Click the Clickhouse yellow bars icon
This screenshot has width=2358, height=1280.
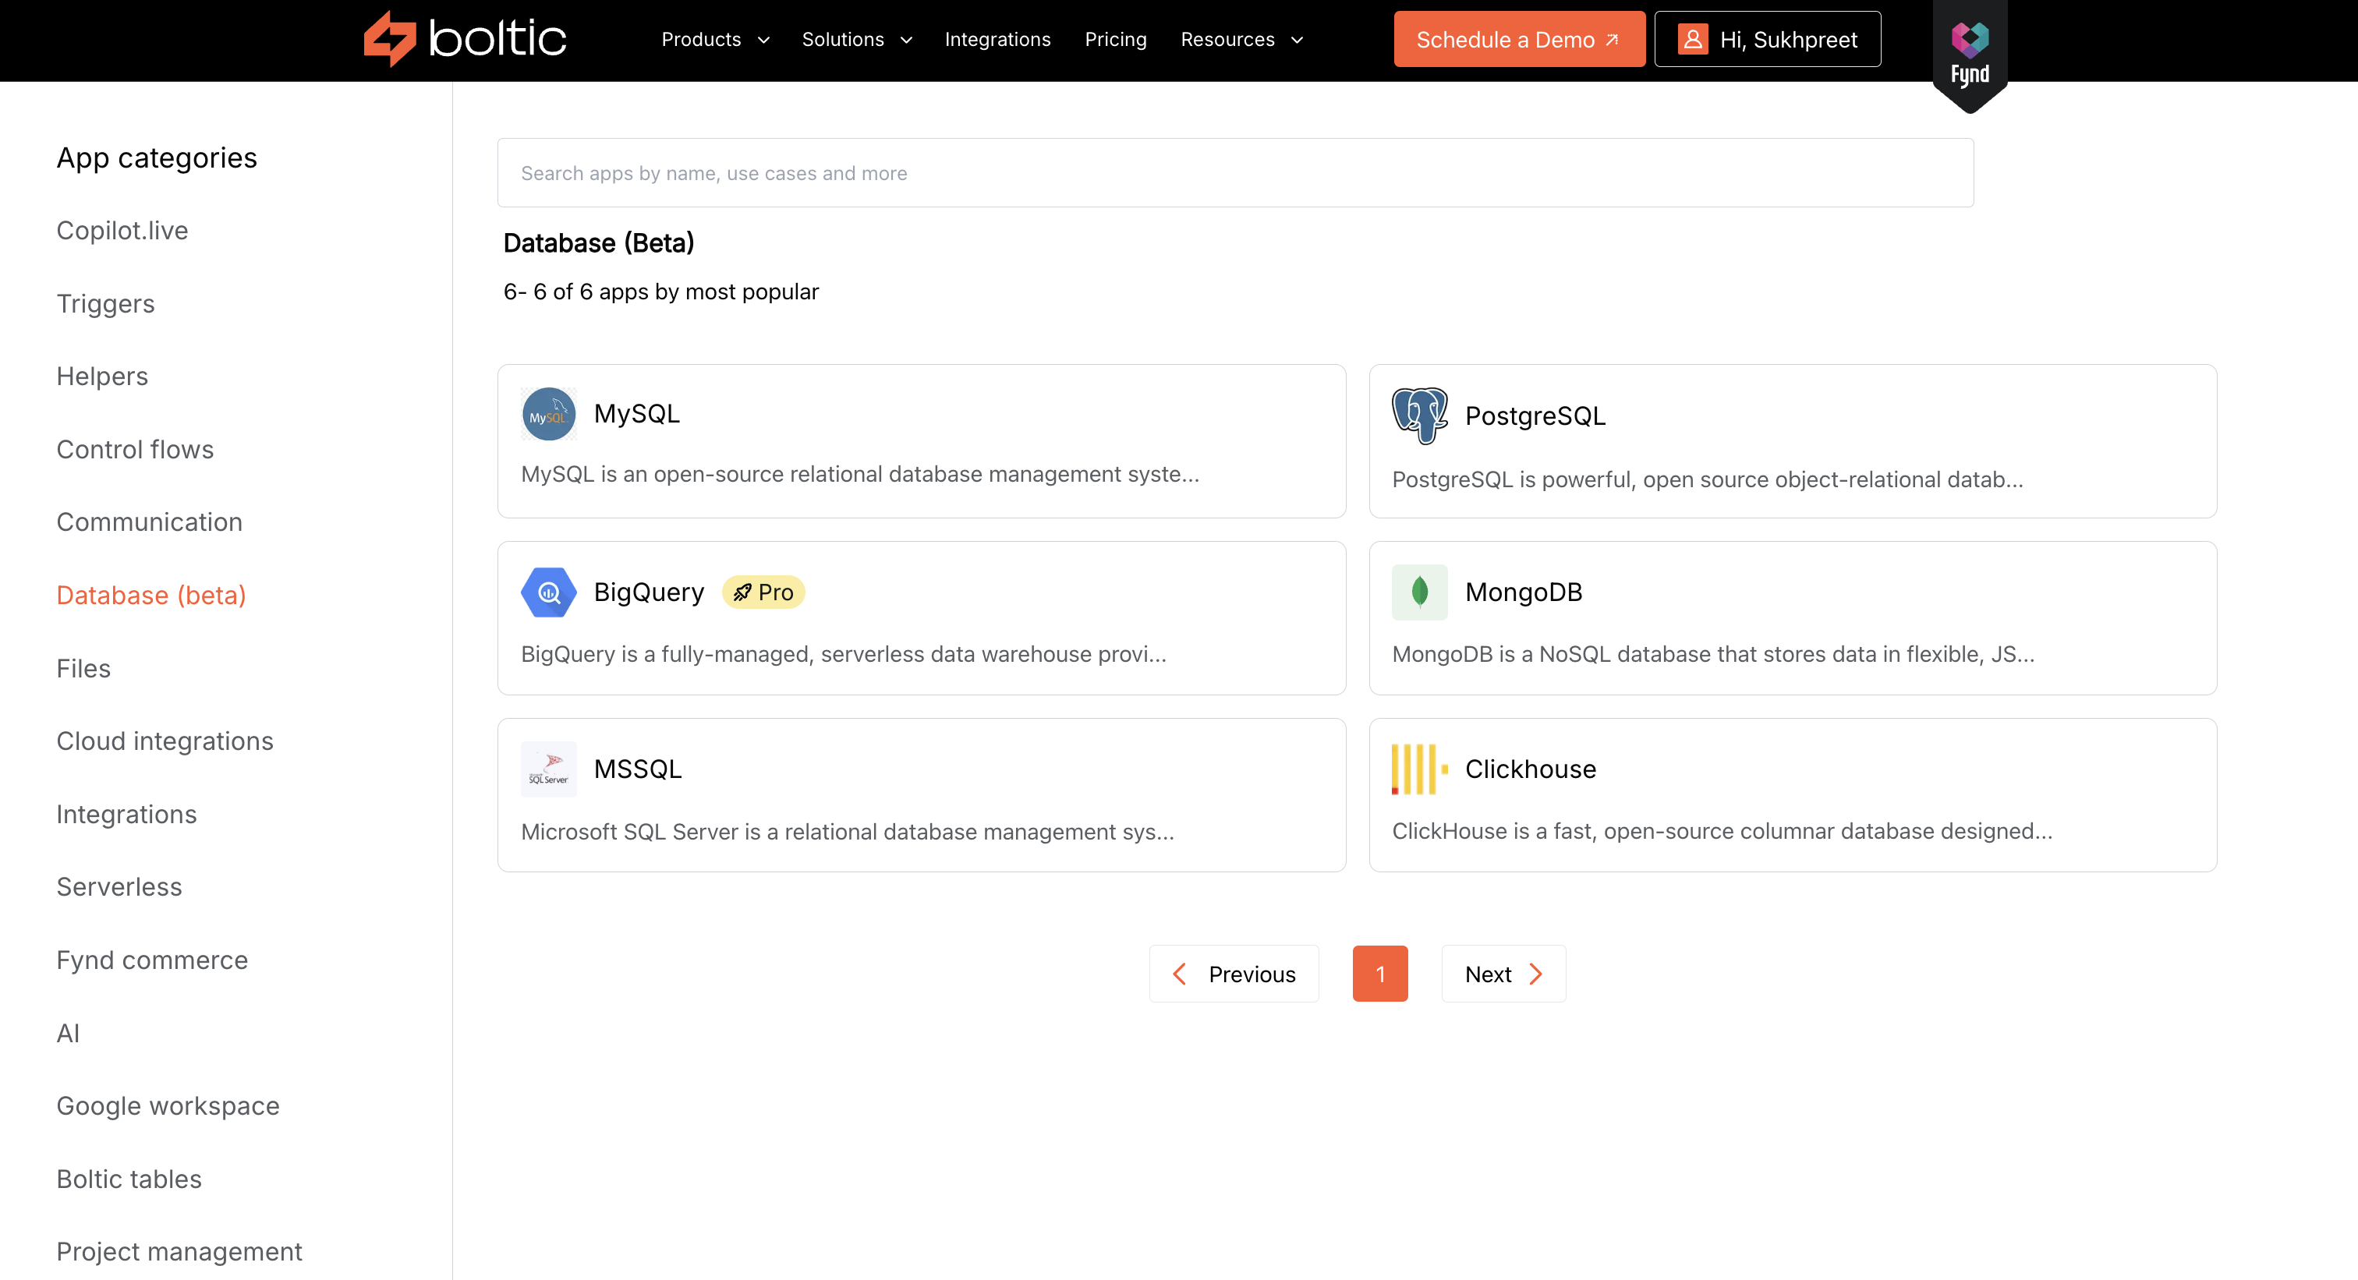(1419, 769)
